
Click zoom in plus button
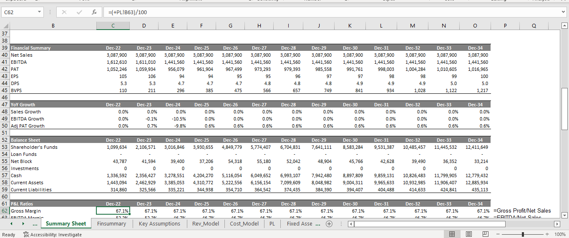pos(547,234)
